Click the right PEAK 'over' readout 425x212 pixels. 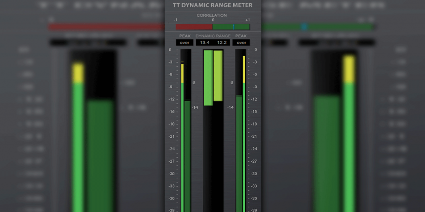(x=241, y=43)
